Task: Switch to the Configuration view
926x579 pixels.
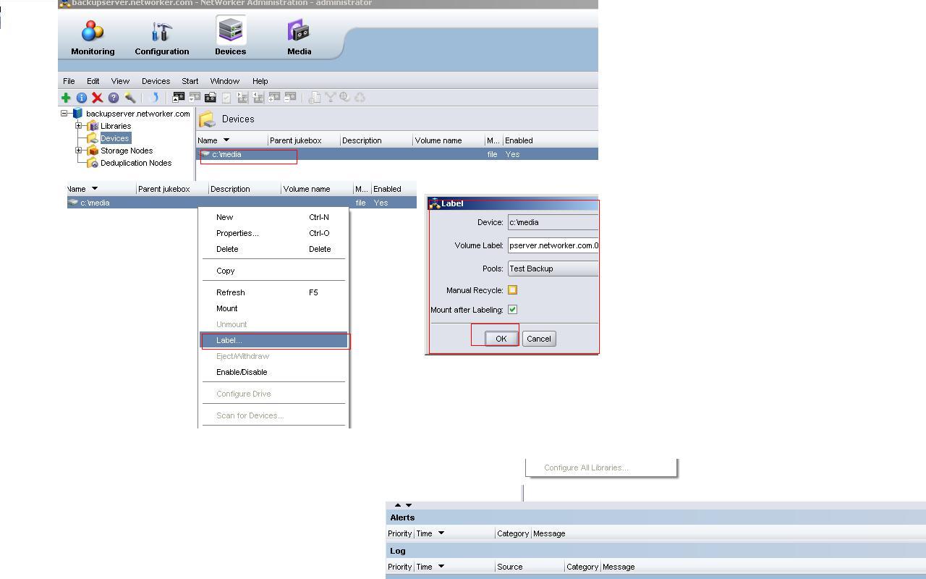Action: click(161, 36)
